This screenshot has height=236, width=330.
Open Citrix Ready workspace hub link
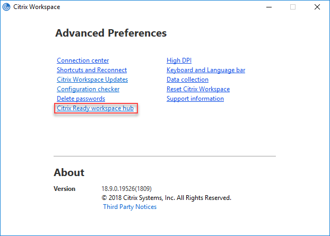(95, 108)
